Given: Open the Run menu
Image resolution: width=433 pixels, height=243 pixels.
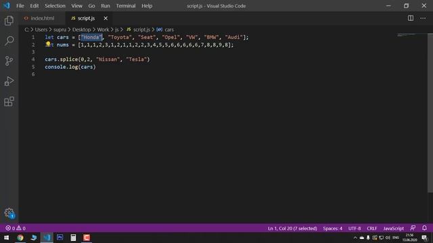Looking at the screenshot, I should (x=106, y=6).
